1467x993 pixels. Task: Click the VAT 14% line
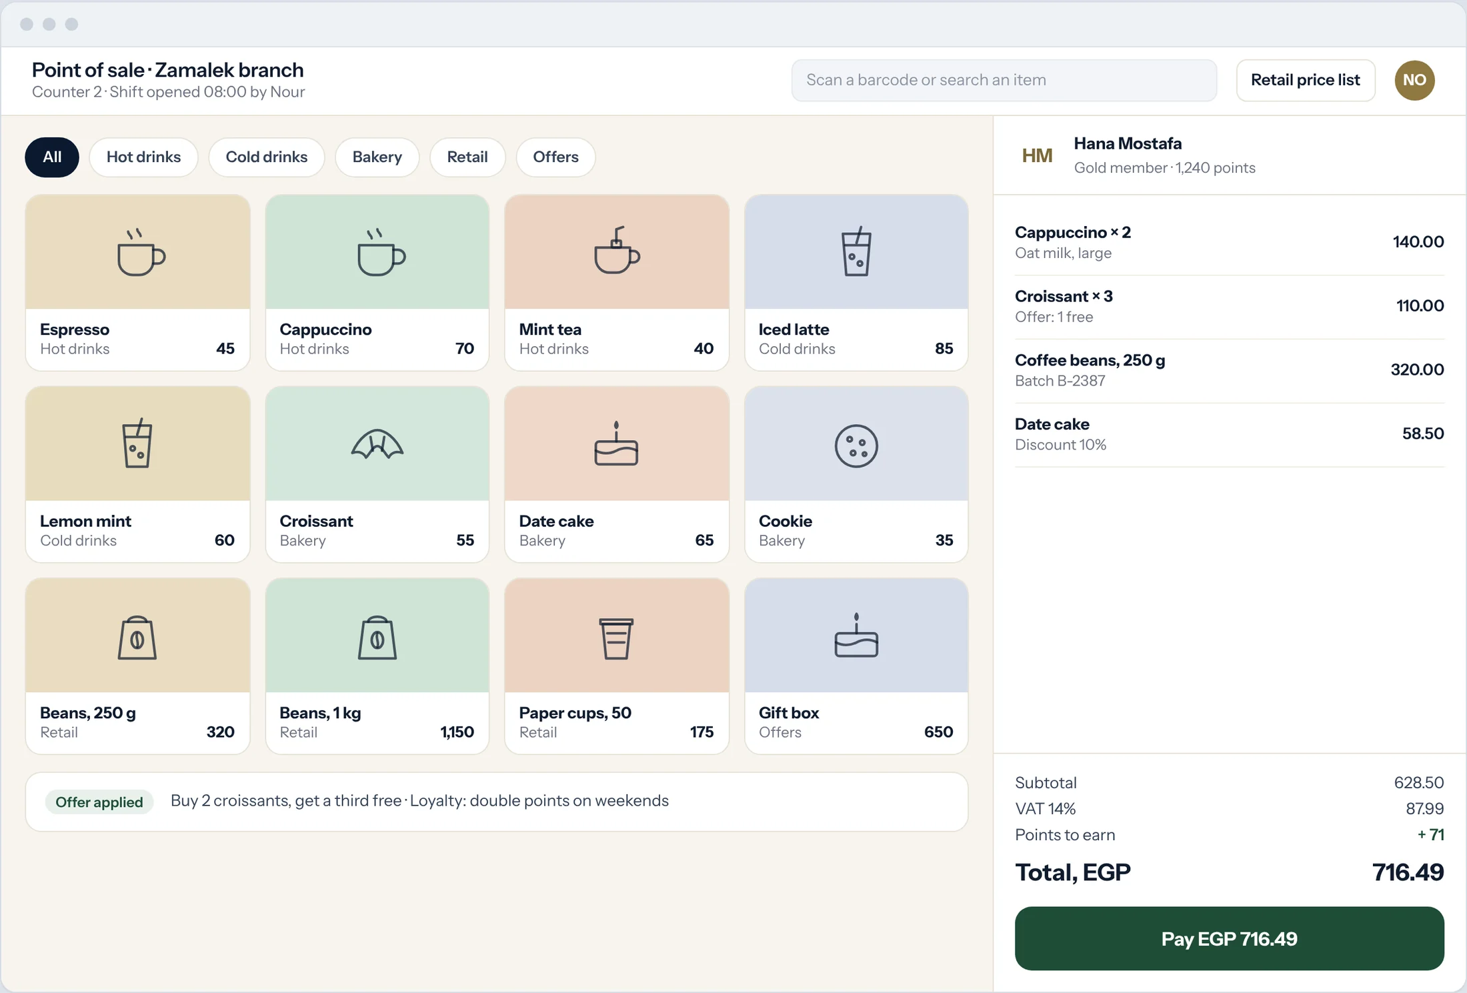[1229, 809]
